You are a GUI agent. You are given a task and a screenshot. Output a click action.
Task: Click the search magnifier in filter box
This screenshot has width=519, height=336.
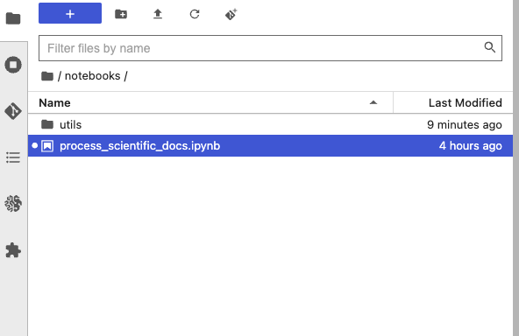pyautogui.click(x=490, y=47)
